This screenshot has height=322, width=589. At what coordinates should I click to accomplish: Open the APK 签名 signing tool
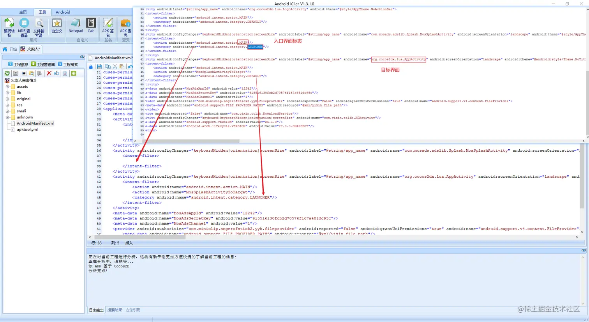tap(108, 27)
